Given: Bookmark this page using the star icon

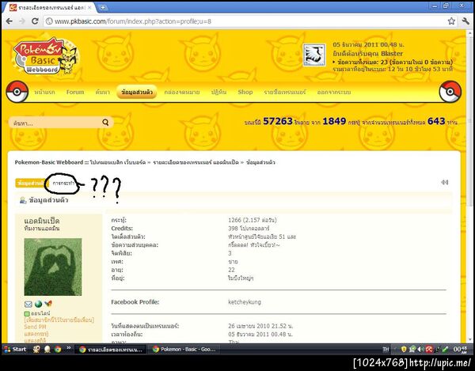Looking at the screenshot, I should [451, 21].
